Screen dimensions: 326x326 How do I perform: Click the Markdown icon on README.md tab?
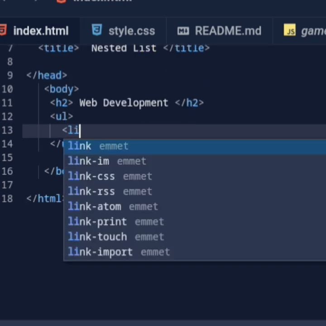pyautogui.click(x=183, y=31)
